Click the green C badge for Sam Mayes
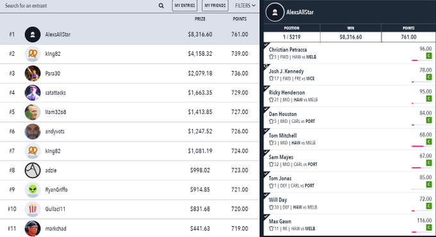The image size is (436, 237). tap(429, 163)
